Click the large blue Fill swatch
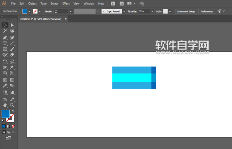Image resolution: width=232 pixels, height=149 pixels. pos(6,114)
